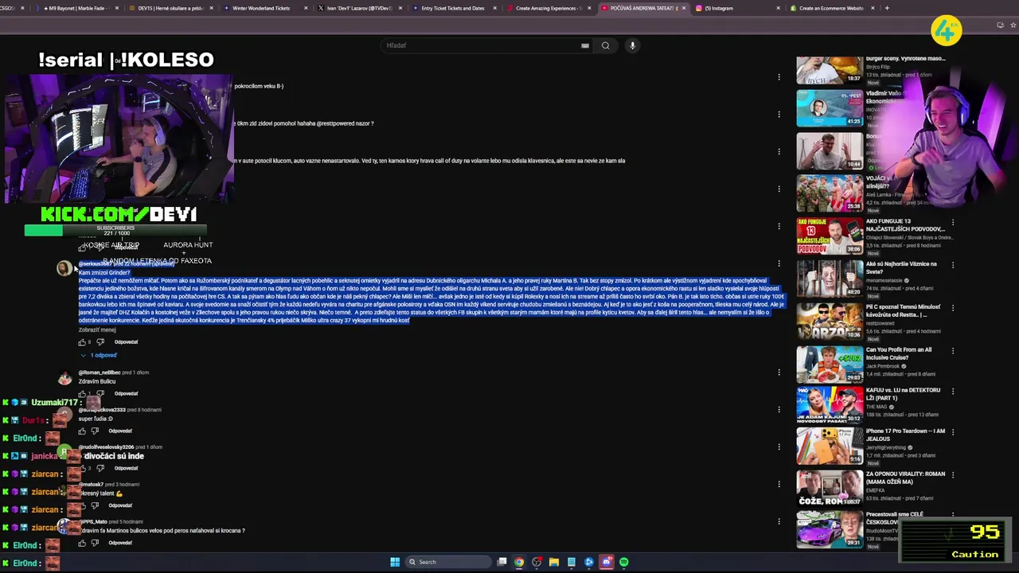Open Windows Start menu
The height and width of the screenshot is (573, 1019).
[x=395, y=562]
